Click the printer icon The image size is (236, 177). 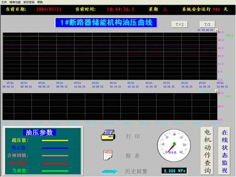[108, 135]
